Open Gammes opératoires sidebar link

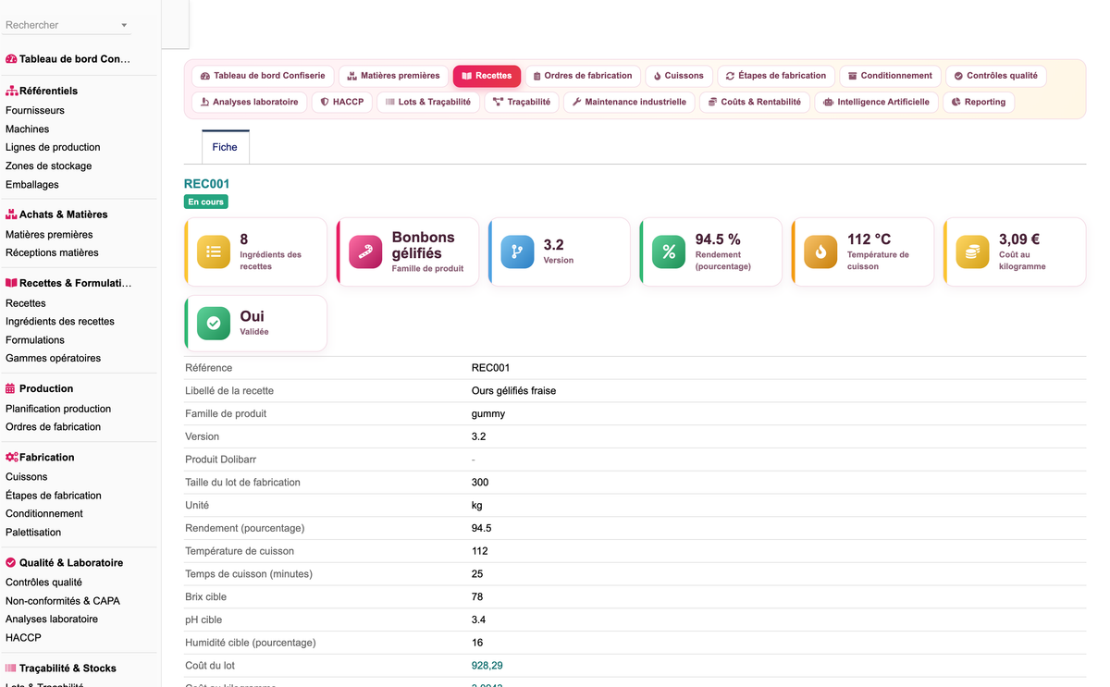click(x=54, y=358)
